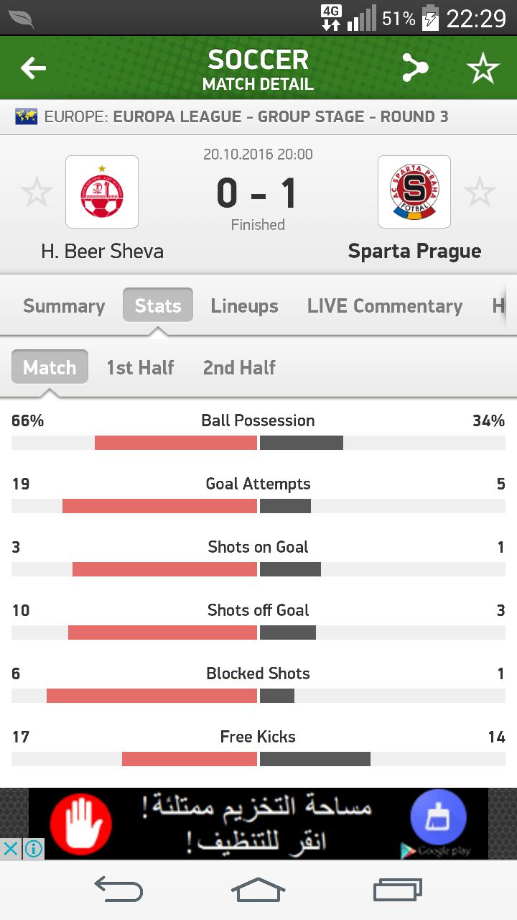
Task: Open the share icon
Action: [414, 69]
